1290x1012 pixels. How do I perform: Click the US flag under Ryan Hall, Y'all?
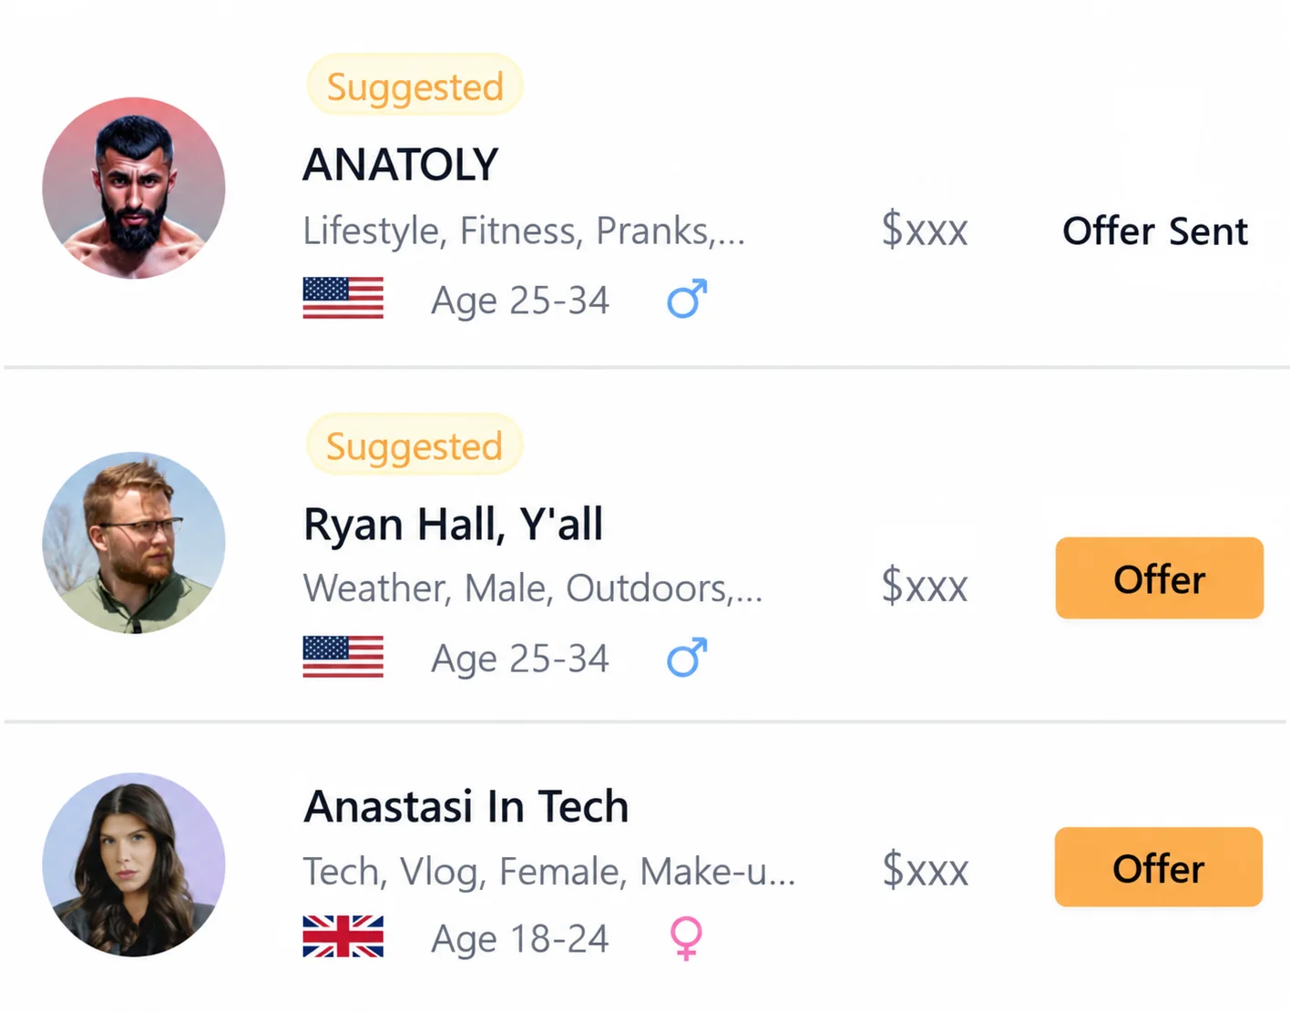[x=343, y=657]
